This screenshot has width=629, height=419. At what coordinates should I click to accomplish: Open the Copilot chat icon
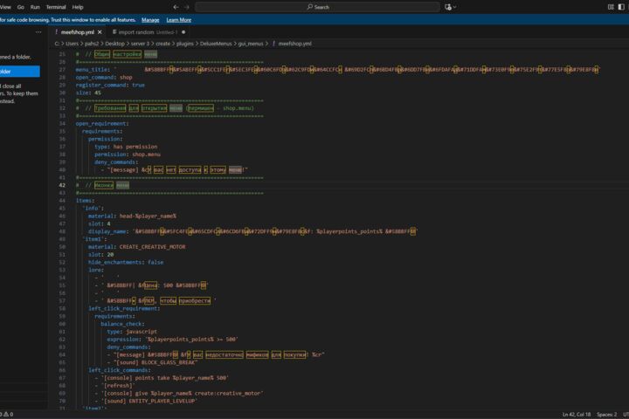[x=447, y=7]
